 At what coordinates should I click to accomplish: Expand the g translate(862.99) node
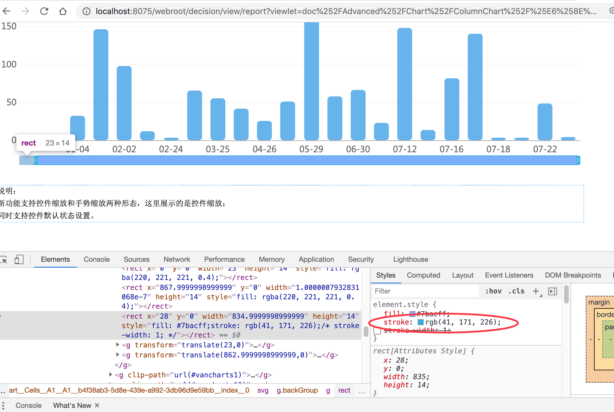(x=118, y=354)
